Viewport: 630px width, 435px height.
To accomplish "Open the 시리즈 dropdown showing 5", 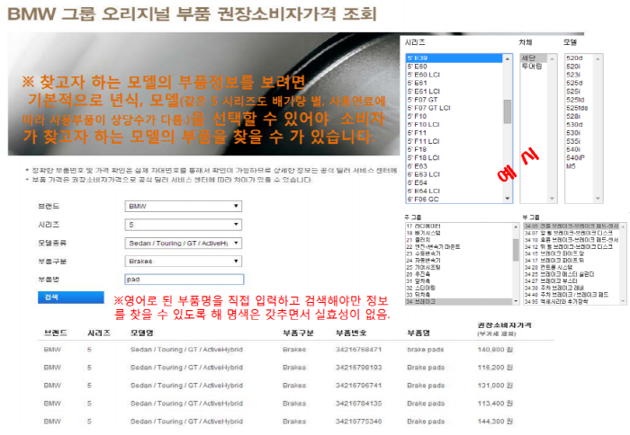I will (184, 225).
